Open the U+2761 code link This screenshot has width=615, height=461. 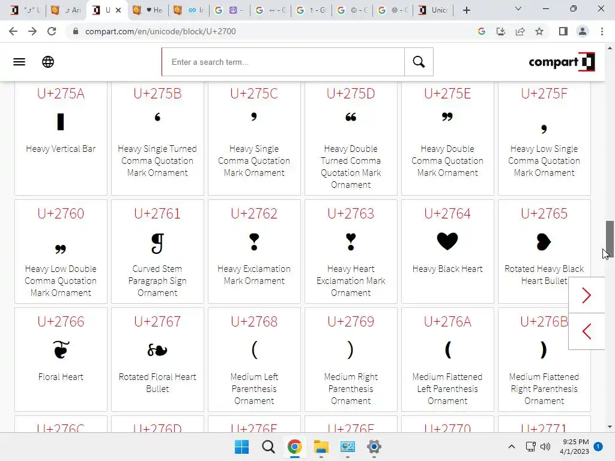point(157,214)
